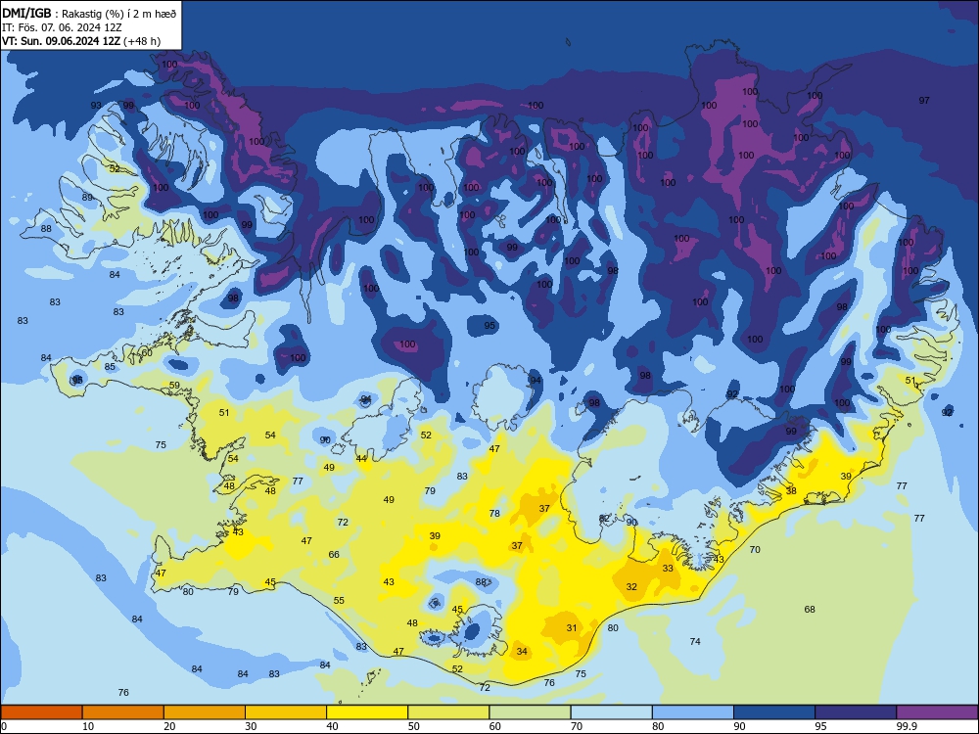
Task: Click the purple above-99.9 legend swatch
Action: point(937,712)
